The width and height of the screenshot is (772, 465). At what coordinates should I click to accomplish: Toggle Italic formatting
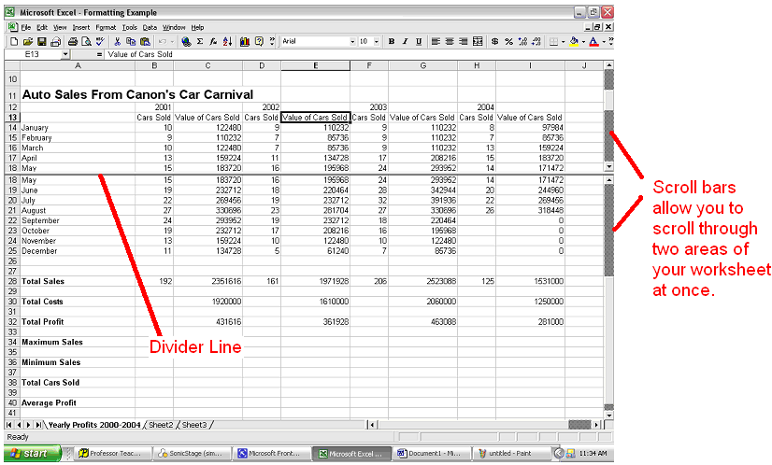pyautogui.click(x=405, y=42)
